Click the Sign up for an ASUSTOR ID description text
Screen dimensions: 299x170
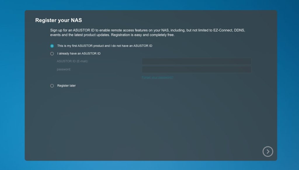[x=147, y=33]
